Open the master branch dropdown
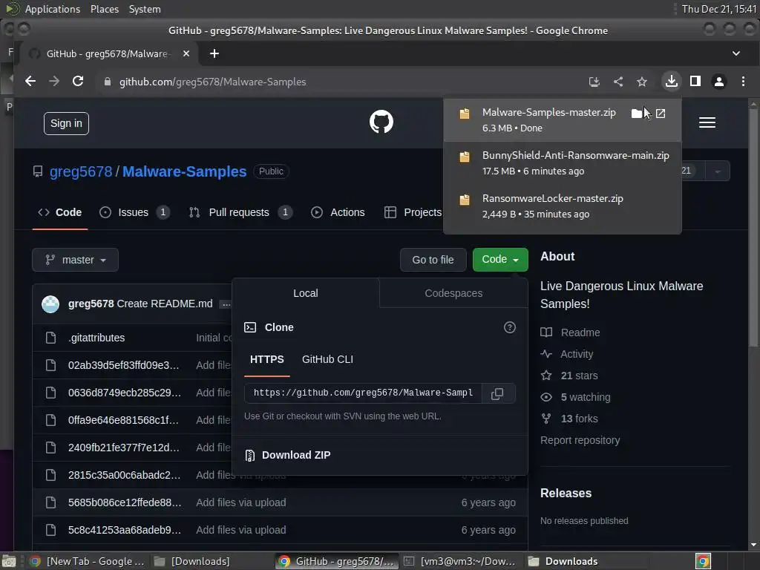 click(75, 260)
